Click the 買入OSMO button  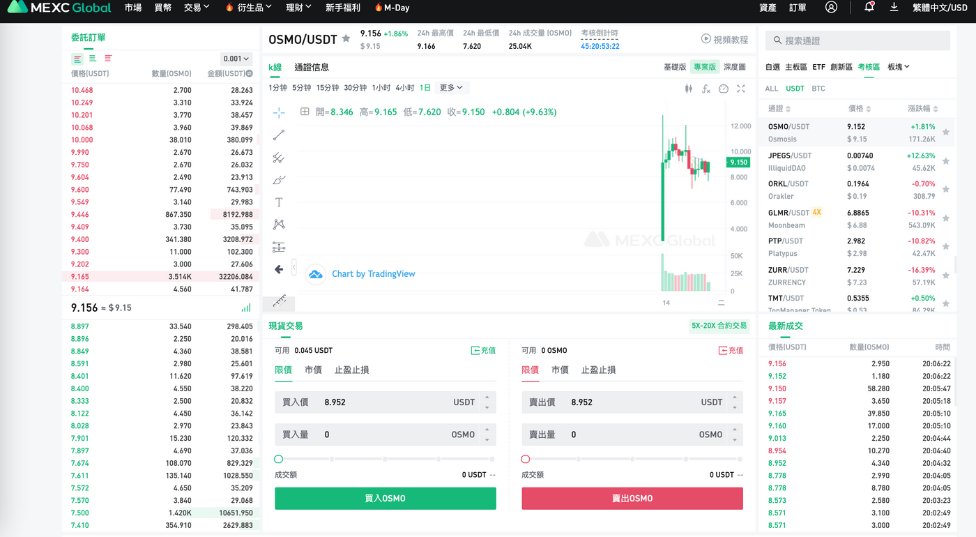(x=386, y=499)
